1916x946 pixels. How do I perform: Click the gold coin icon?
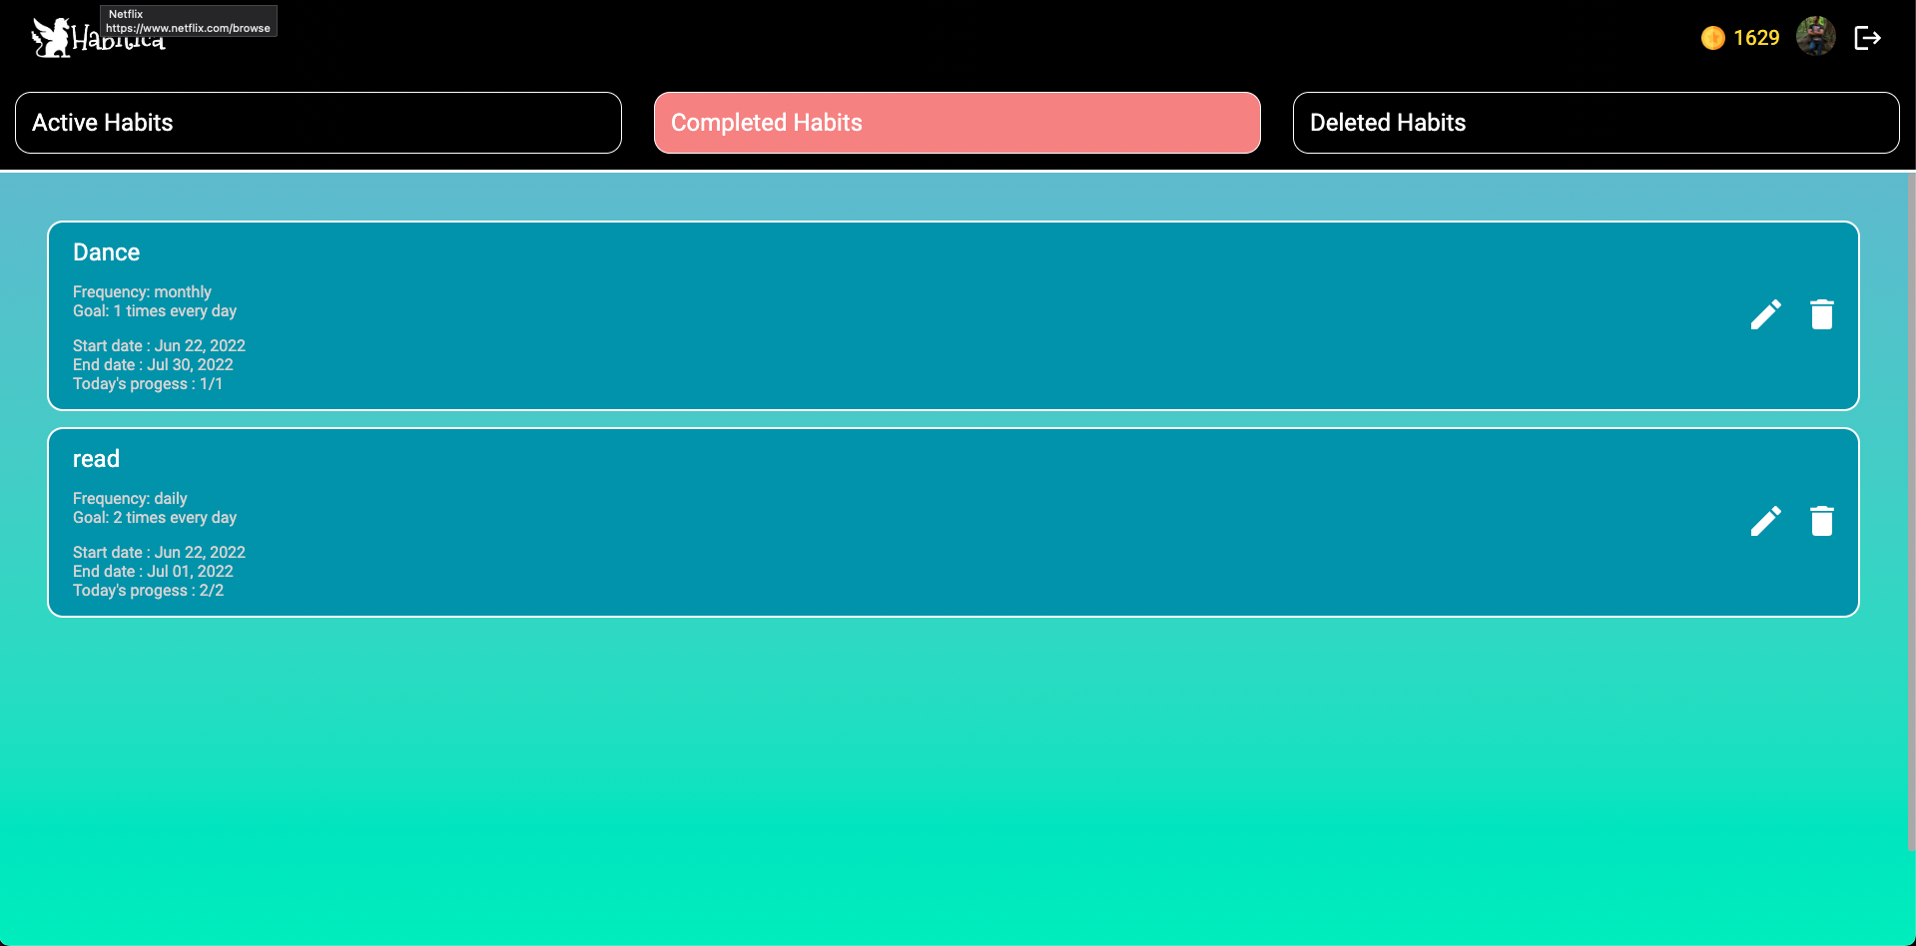pyautogui.click(x=1712, y=37)
